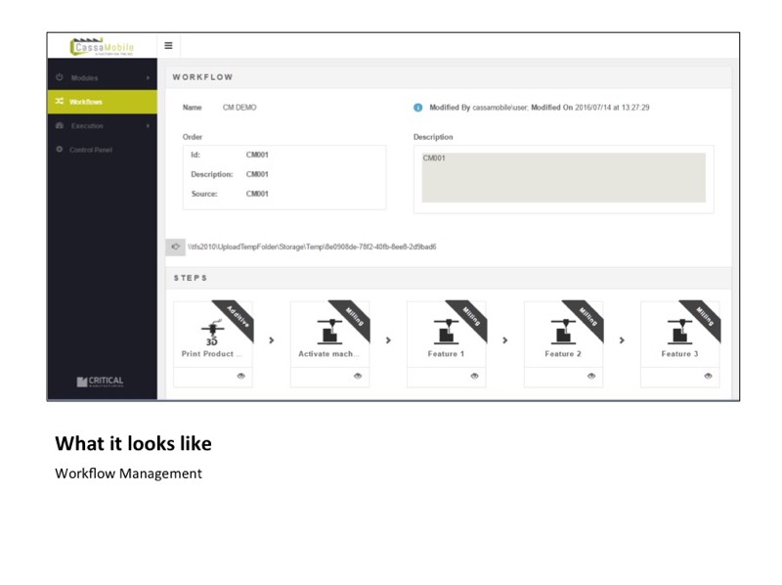This screenshot has height=585, width=782.
Task: Select the Feature 2 milling icon
Action: (563, 333)
